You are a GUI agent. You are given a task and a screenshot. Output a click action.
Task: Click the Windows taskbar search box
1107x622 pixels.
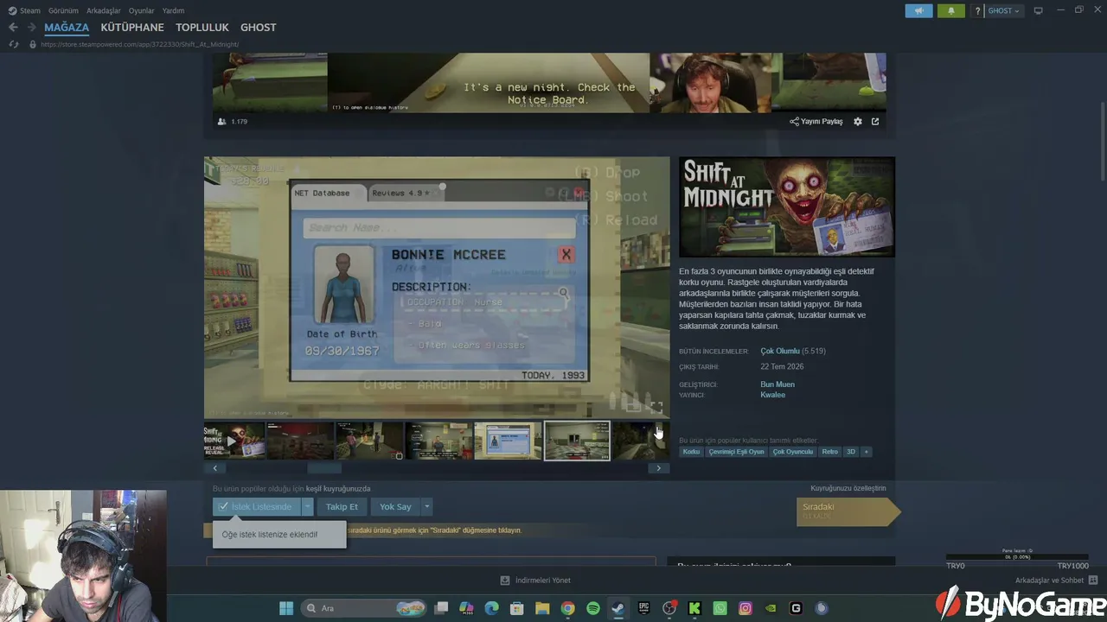(363, 608)
